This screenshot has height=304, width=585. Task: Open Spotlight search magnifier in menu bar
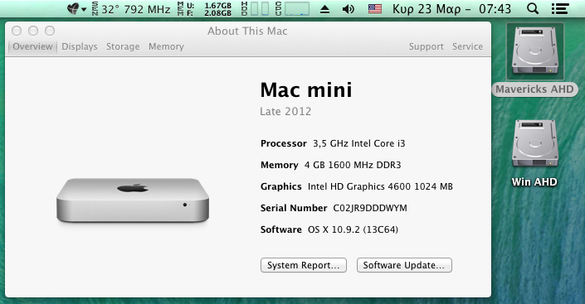coord(533,8)
